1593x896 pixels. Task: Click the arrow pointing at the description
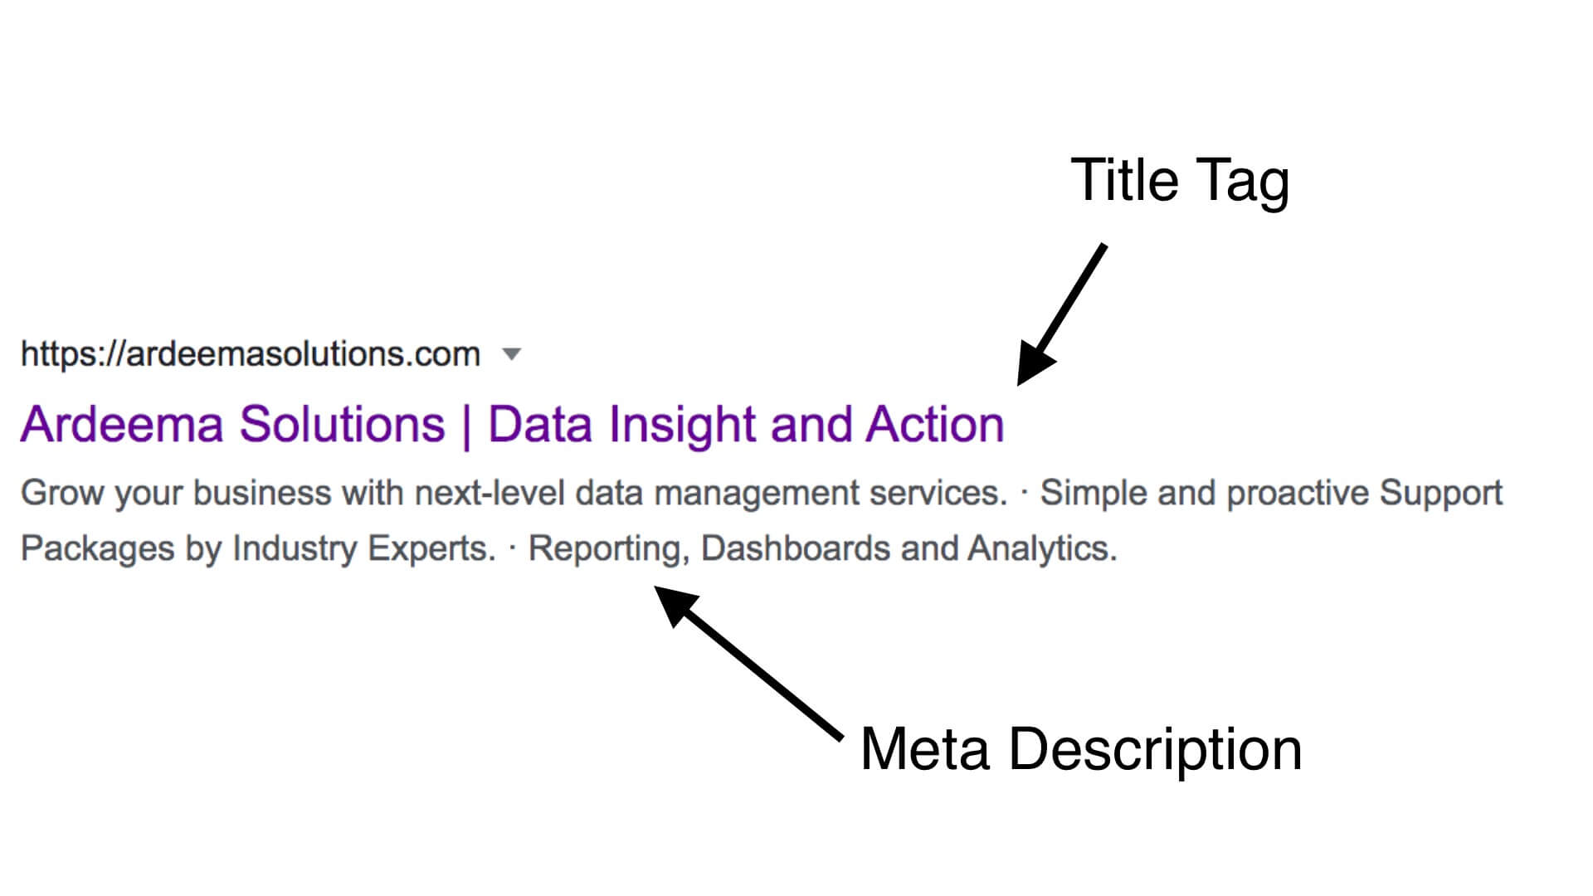pos(747,662)
